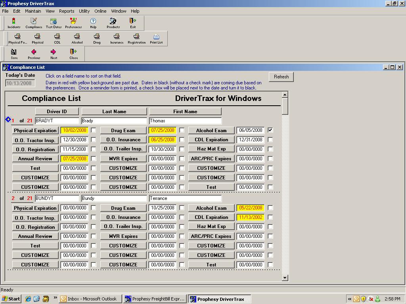Print the Drug reminder
The height and width of the screenshot is (304, 406).
click(x=97, y=39)
